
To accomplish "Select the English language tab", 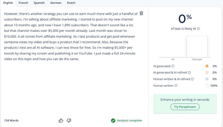I will click(x=8, y=3).
